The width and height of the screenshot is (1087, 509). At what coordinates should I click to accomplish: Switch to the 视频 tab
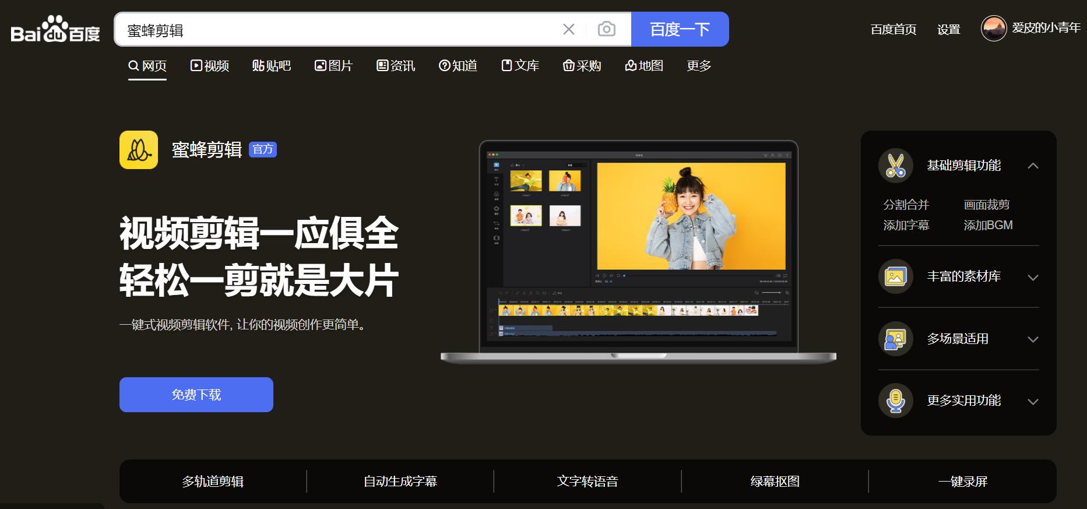coord(210,66)
